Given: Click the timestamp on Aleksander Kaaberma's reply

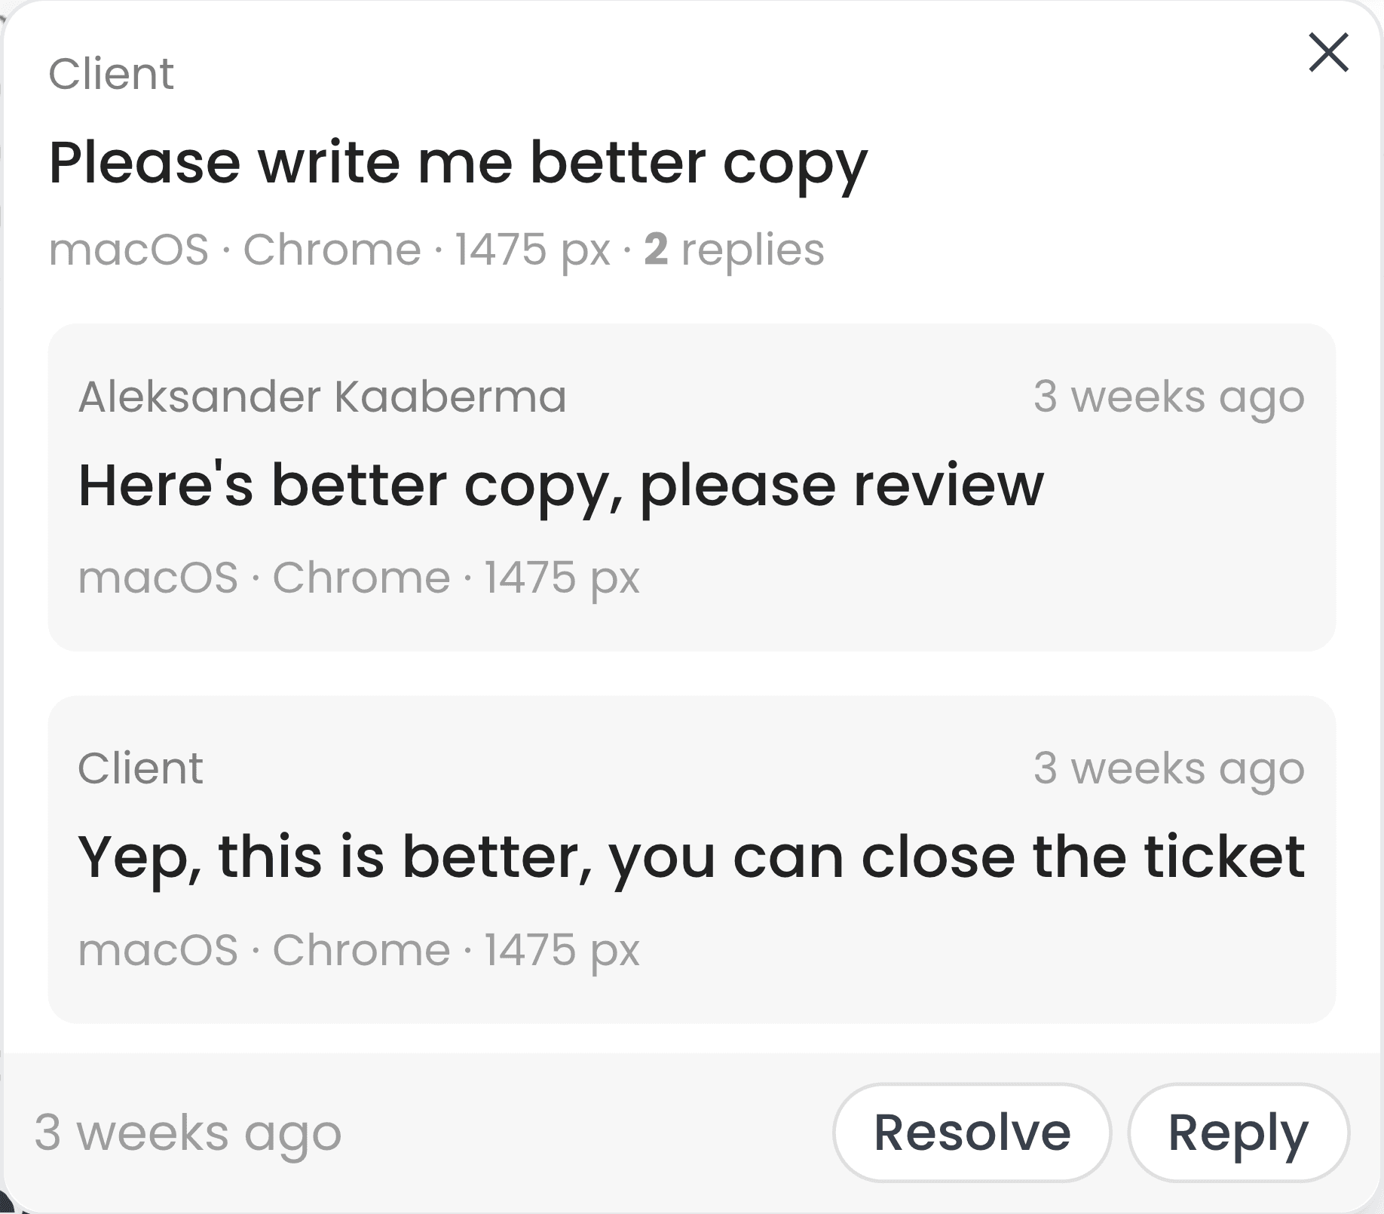Looking at the screenshot, I should pyautogui.click(x=1168, y=397).
